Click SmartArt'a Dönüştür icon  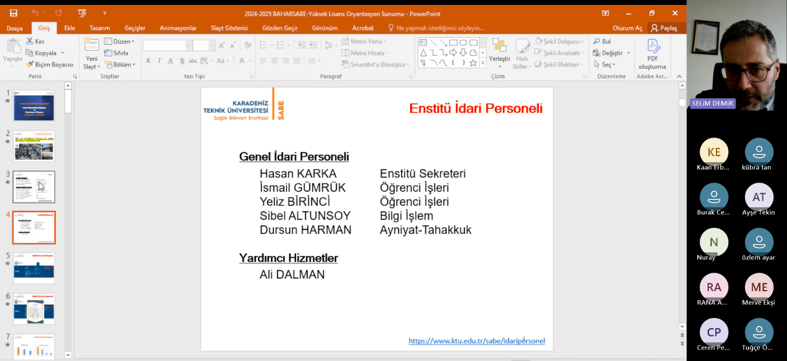(x=346, y=64)
